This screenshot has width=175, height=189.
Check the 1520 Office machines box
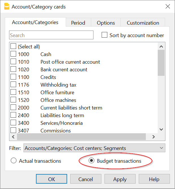(13, 100)
